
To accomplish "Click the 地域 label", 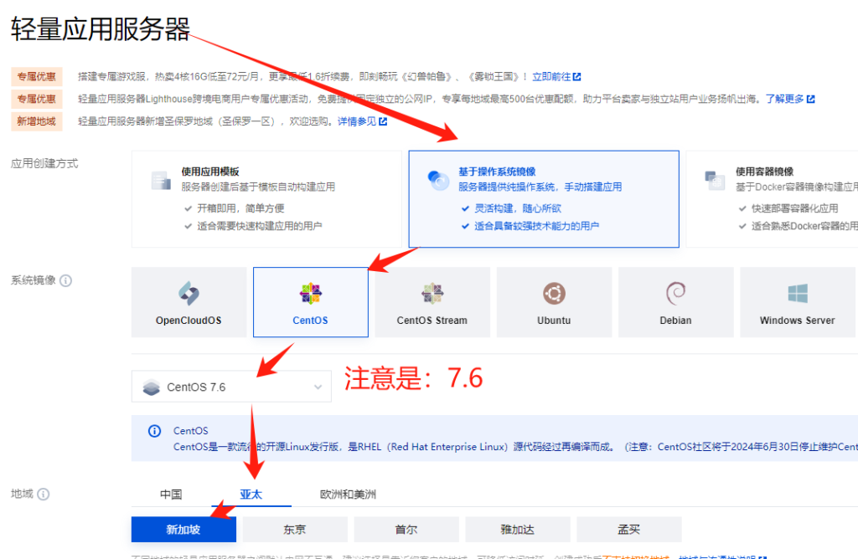I will [22, 494].
